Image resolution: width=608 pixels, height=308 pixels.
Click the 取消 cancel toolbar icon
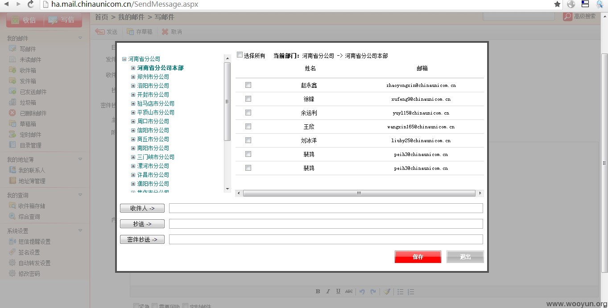coord(165,32)
